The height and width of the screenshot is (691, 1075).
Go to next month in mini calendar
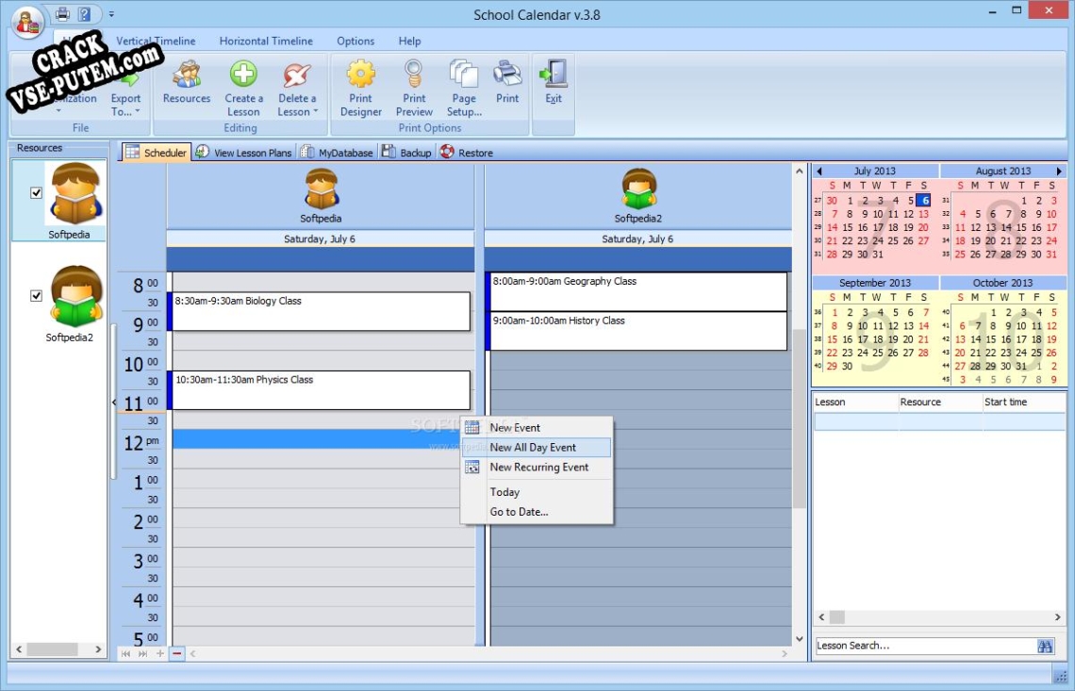coord(1059,172)
